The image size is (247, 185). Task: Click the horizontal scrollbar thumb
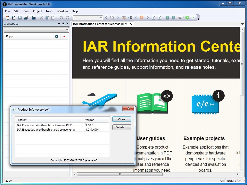click(x=120, y=174)
